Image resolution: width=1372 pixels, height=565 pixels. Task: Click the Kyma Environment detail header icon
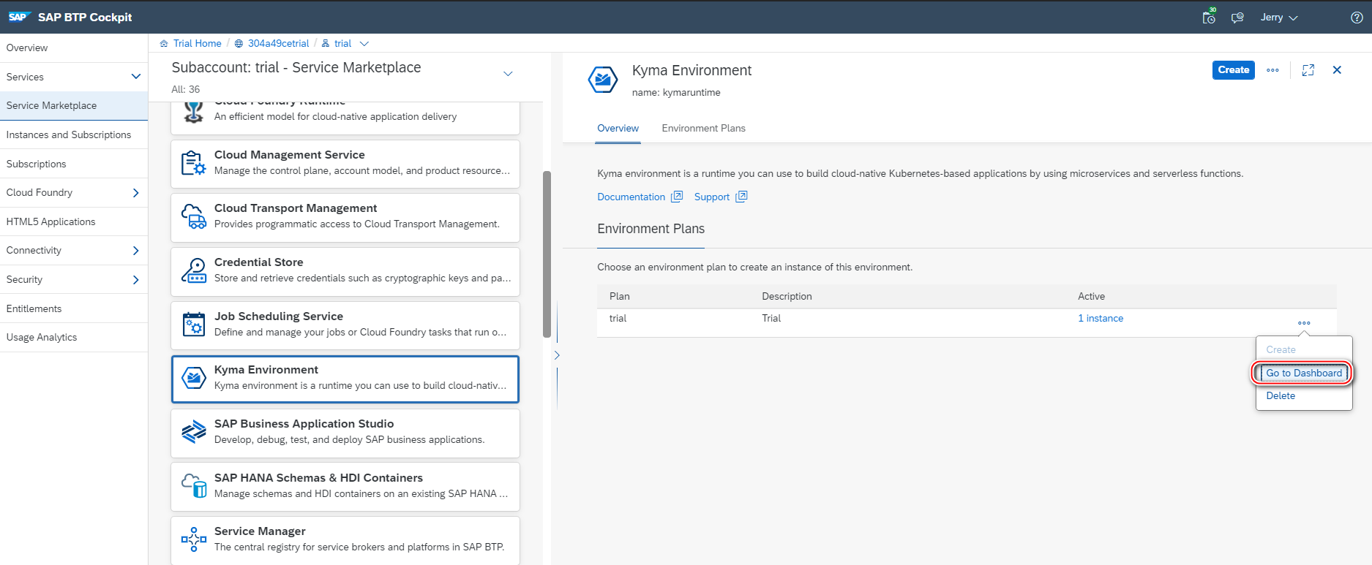[x=603, y=79]
